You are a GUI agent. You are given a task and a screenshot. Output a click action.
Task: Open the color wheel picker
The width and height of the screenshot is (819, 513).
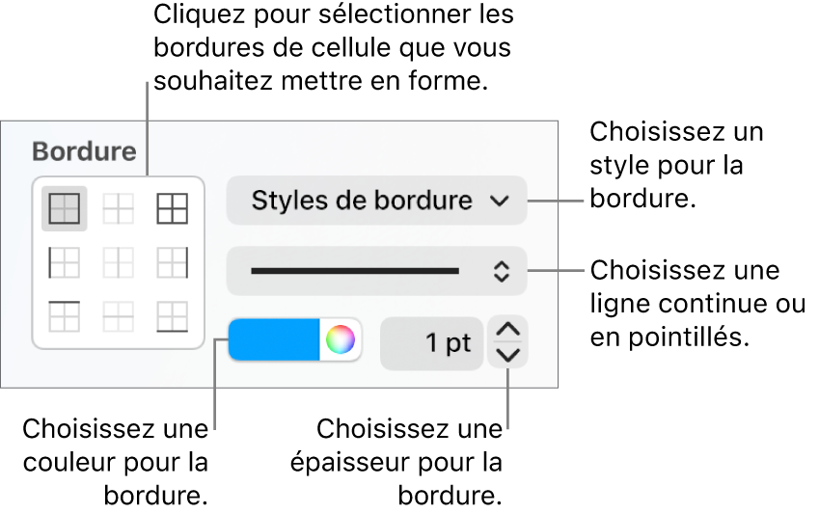(x=341, y=339)
